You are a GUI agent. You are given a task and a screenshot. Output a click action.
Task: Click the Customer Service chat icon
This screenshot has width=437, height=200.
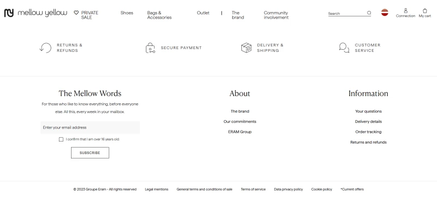tap(344, 48)
